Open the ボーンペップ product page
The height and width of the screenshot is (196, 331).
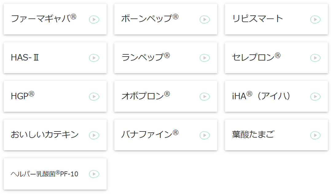click(x=150, y=19)
